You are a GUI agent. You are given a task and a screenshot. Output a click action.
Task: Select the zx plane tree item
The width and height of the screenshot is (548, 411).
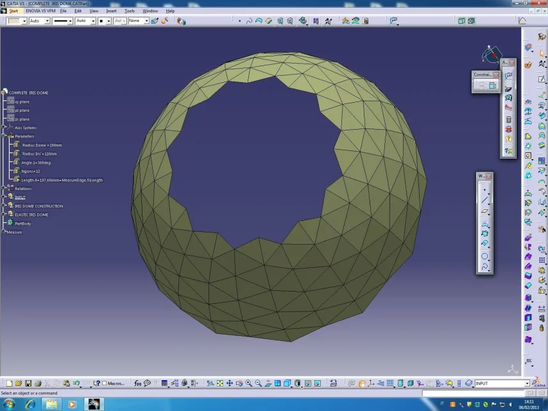(x=22, y=119)
